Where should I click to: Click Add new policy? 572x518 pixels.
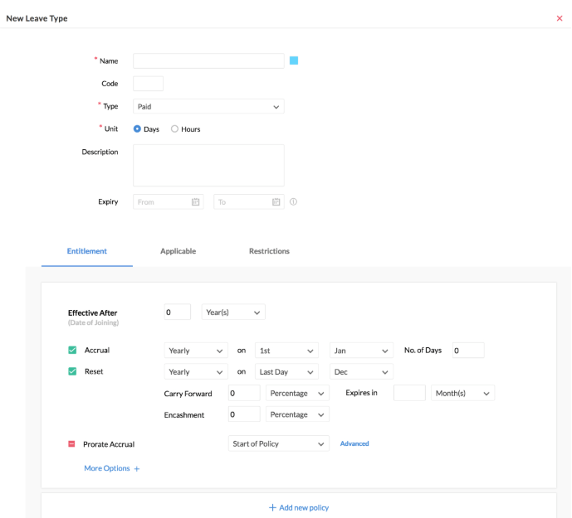(299, 507)
